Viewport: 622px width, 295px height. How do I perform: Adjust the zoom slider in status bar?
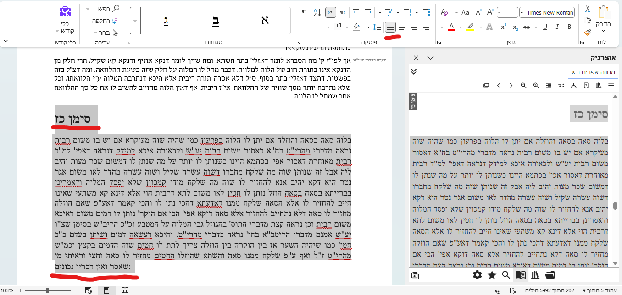[48, 290]
